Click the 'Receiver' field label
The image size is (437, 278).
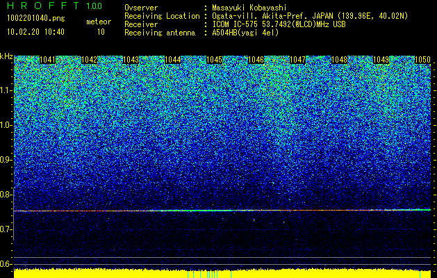coord(141,24)
